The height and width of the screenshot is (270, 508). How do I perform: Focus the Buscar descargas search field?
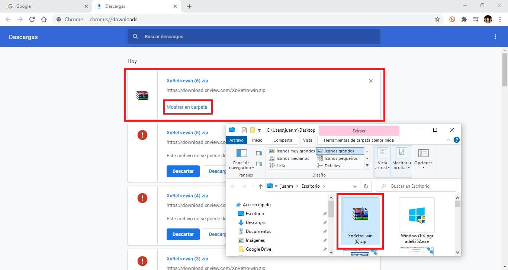pyautogui.click(x=254, y=37)
